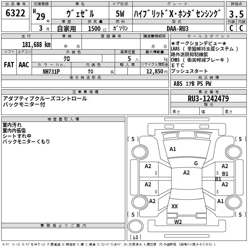
Task: Click the 注意事項欄 header
Action: (x=85, y=92)
